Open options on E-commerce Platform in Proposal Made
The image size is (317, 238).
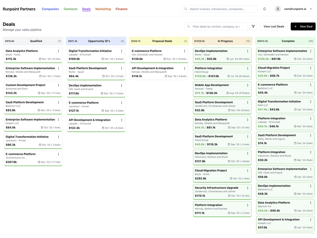pyautogui.click(x=185, y=51)
